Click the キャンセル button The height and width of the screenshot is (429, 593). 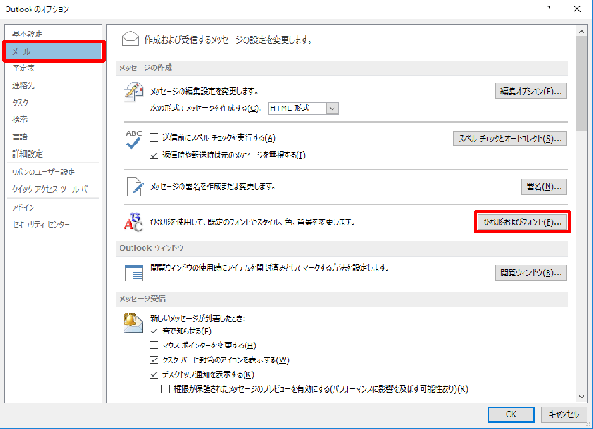click(x=564, y=414)
